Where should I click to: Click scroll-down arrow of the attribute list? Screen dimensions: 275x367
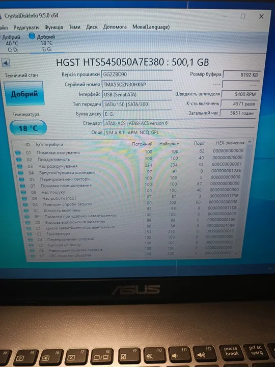coord(235,253)
